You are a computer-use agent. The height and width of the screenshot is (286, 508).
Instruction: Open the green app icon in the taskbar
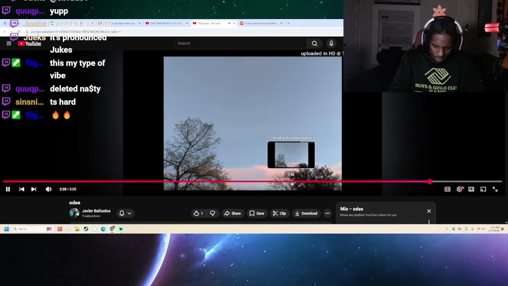(x=121, y=229)
